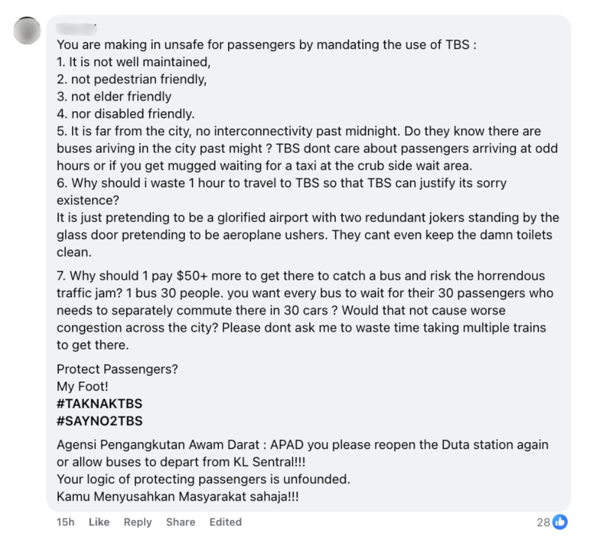The image size is (599, 541).
Task: Click the "1. It is not well maintained" line
Action: 133,61
